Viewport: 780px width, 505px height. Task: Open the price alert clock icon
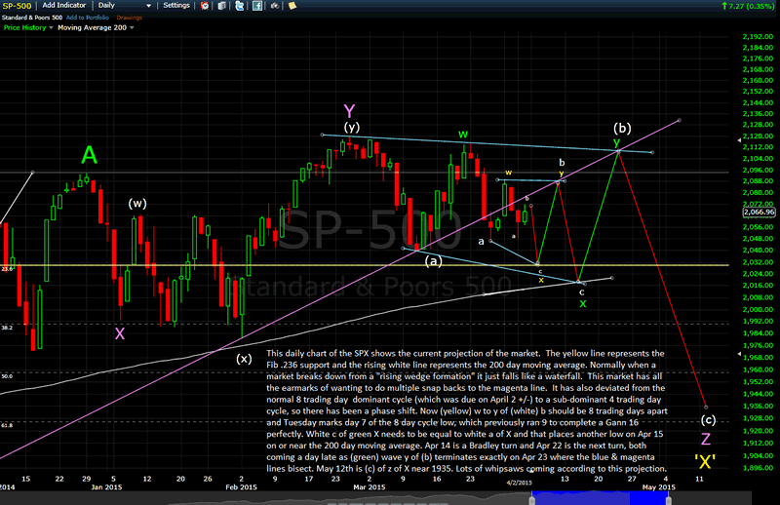point(205,6)
